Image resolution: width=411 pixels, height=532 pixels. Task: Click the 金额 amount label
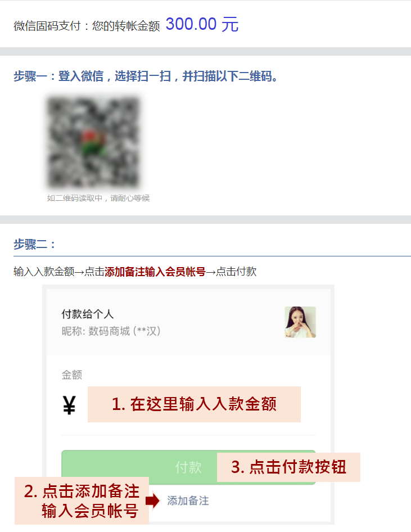tap(71, 375)
